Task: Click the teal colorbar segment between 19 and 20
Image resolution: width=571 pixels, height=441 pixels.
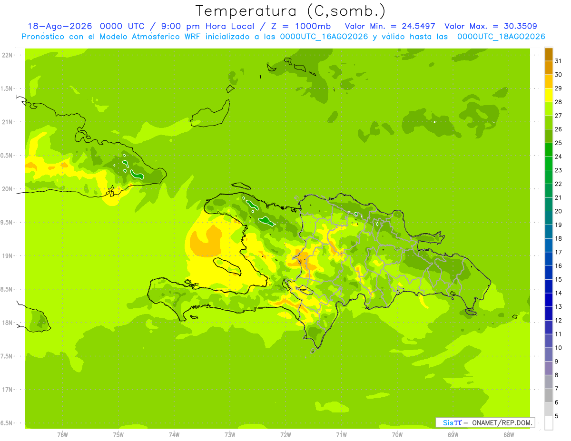Action: click(549, 217)
